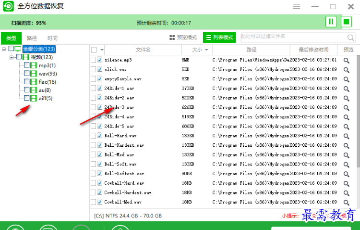Tick the flac(16) type checkbox
Viewport: 360px width, 230px height.
pos(26,81)
